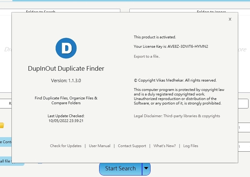
Task: Open Legal Disclaimer third-party libraries link
Action: pyautogui.click(x=177, y=116)
